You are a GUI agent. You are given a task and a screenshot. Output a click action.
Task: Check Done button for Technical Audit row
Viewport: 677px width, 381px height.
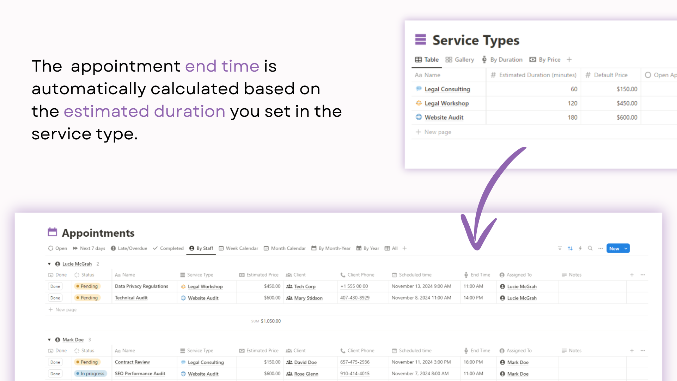click(55, 298)
